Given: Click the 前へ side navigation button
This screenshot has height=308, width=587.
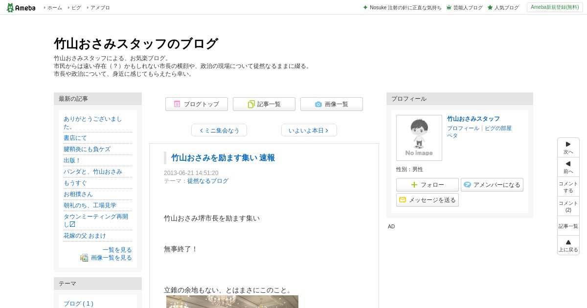Looking at the screenshot, I should tap(568, 167).
